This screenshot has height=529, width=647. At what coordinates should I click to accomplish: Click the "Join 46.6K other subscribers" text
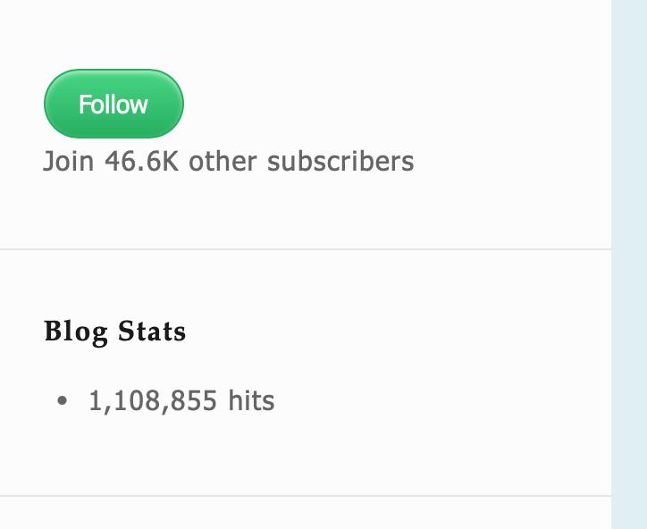[228, 162]
